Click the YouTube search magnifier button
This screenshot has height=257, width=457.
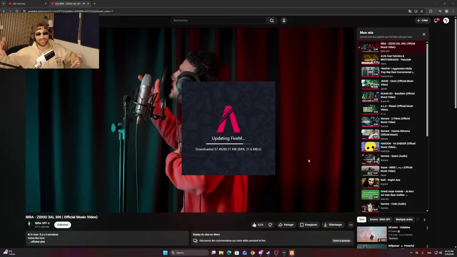point(272,20)
